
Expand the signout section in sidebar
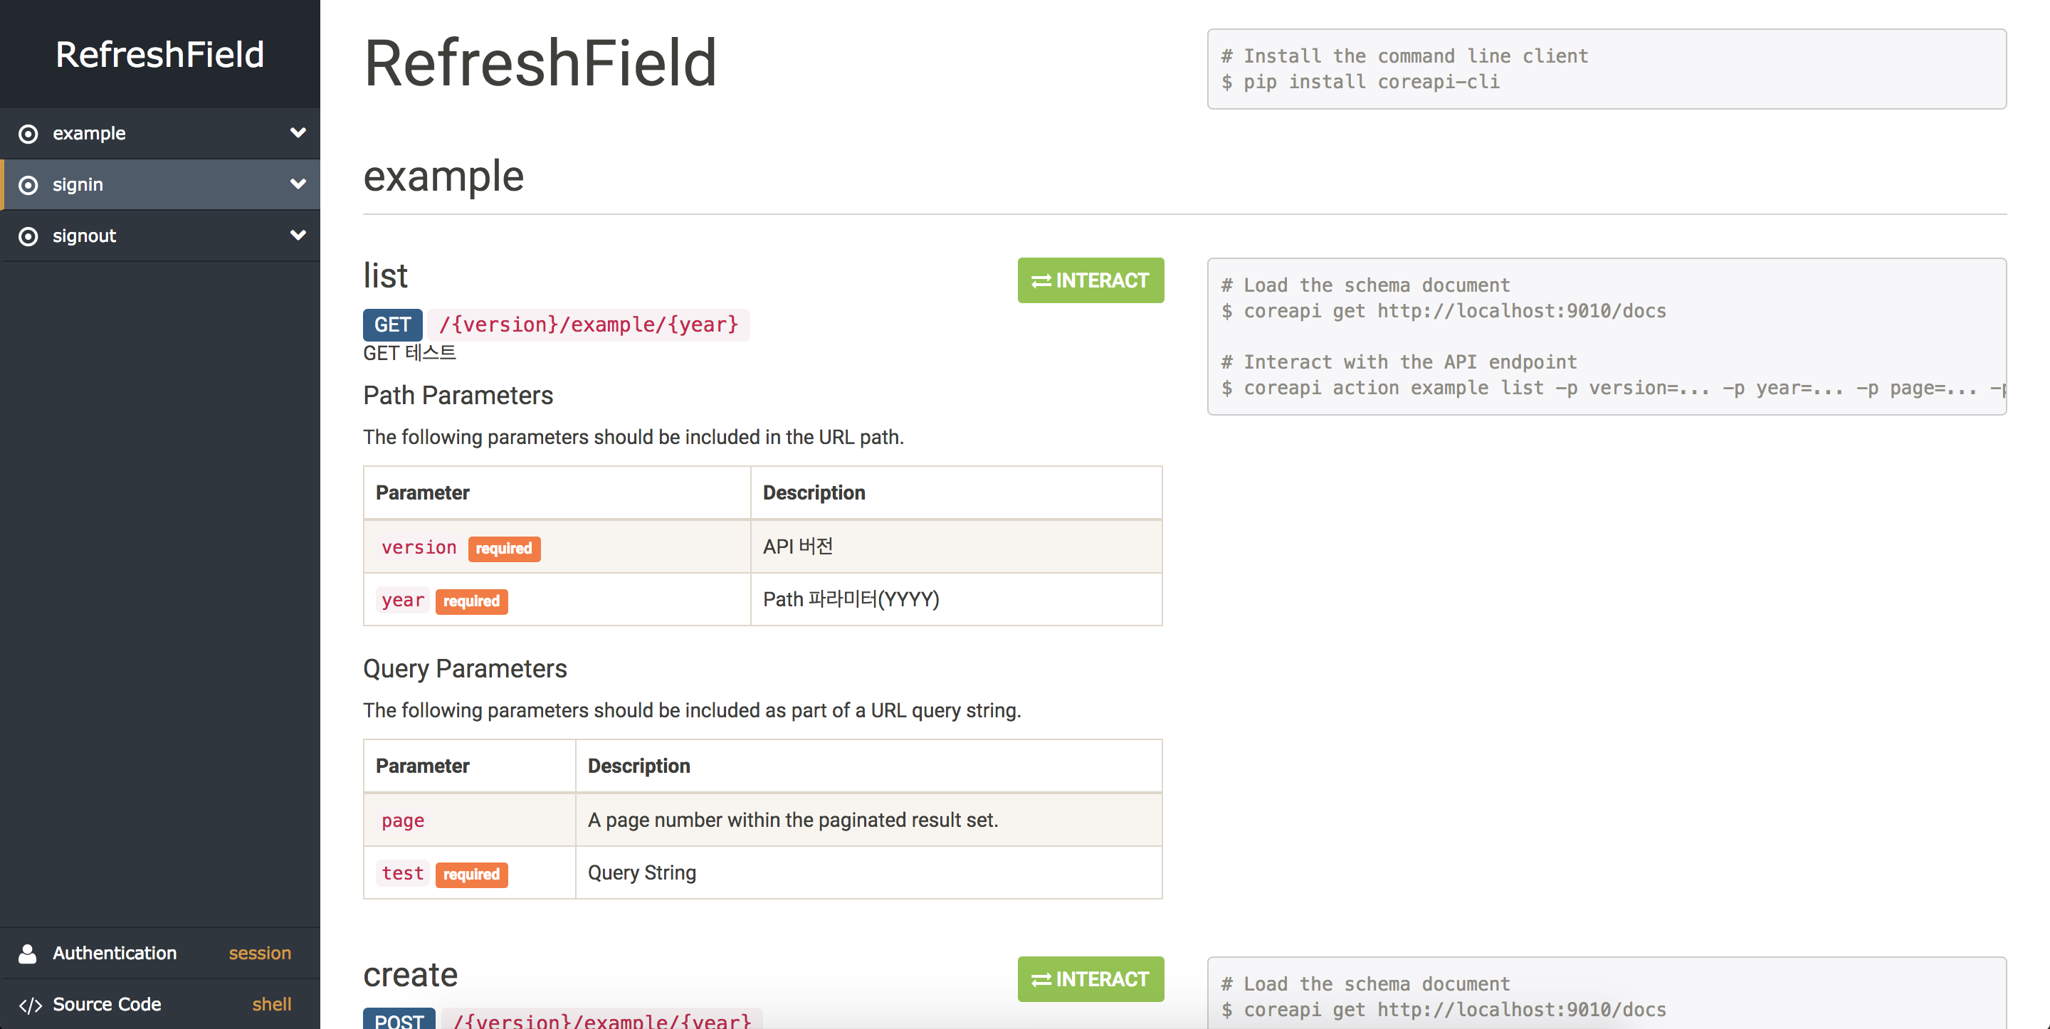coord(298,236)
